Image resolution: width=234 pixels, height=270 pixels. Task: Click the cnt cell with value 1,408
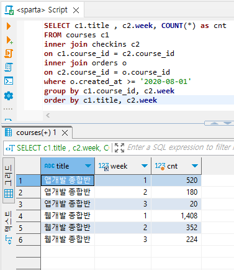[176, 216]
